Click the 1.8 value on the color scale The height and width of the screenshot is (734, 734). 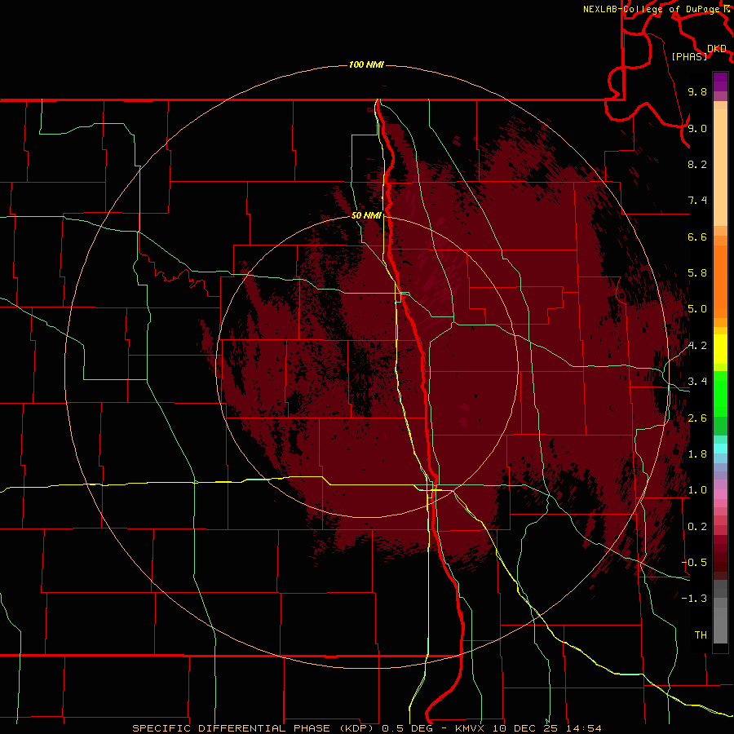click(x=697, y=454)
